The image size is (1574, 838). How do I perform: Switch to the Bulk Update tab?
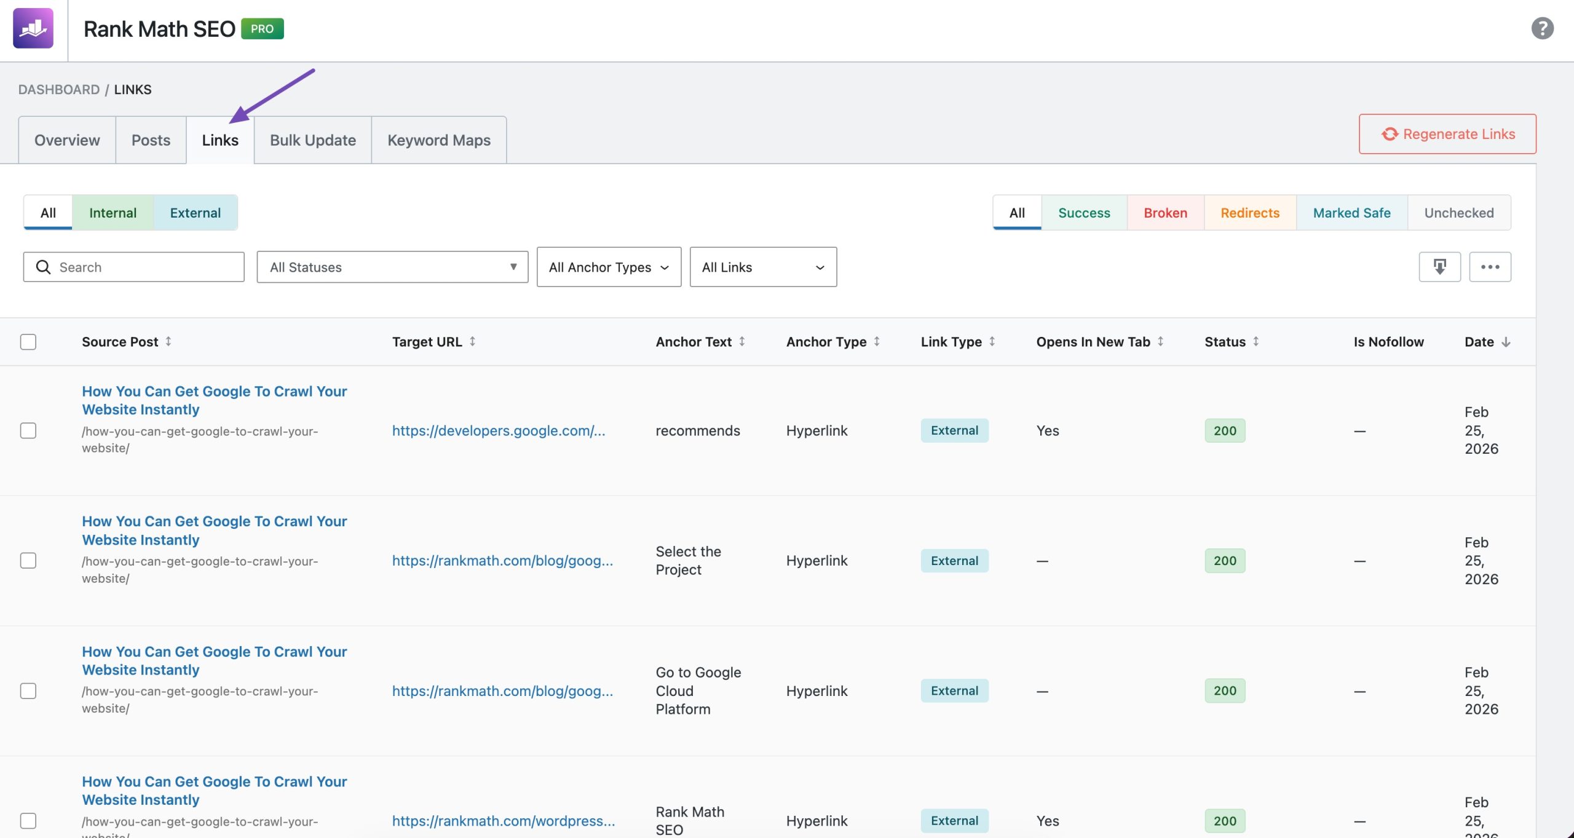point(312,140)
